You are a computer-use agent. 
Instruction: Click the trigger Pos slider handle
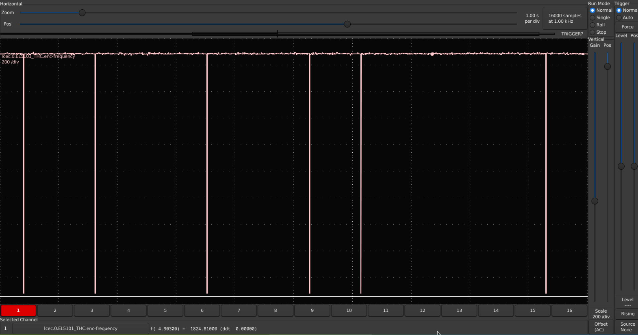(634, 166)
